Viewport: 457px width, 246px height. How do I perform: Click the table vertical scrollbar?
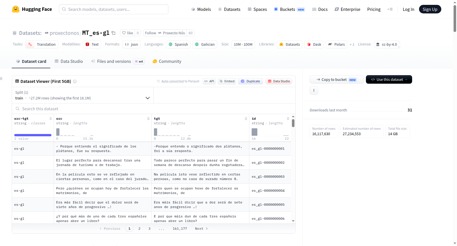pyautogui.click(x=293, y=123)
